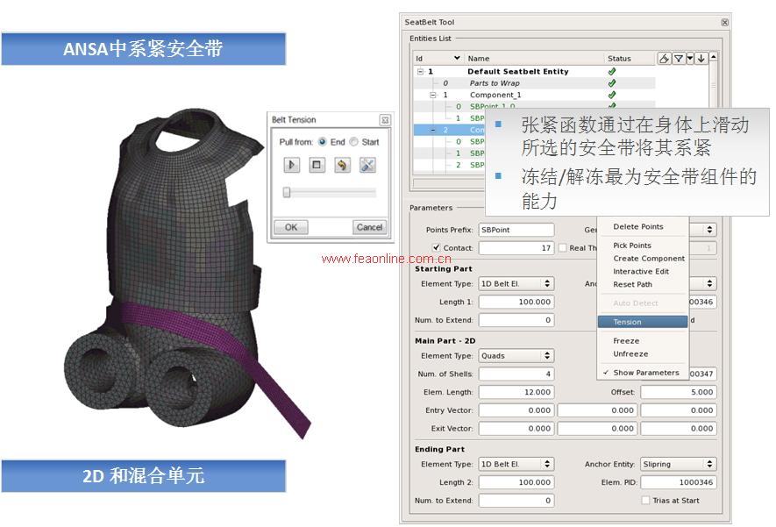The image size is (776, 527).
Task: Toggle the Contact checkbox
Action: pos(437,248)
